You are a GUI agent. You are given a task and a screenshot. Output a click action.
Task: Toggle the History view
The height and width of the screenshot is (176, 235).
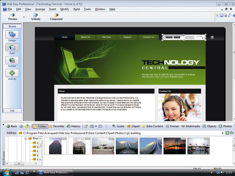pyautogui.click(x=74, y=126)
